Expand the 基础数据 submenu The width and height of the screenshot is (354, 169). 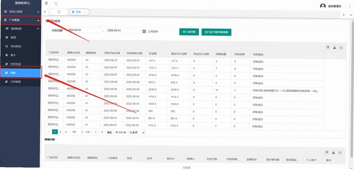pos(20,29)
